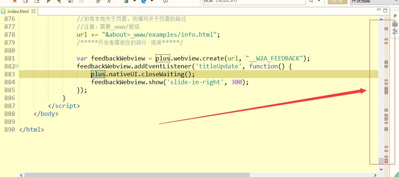The width and height of the screenshot is (399, 177).
Task: Click the 开发者需修改的部分 comment line
Action: [130, 42]
